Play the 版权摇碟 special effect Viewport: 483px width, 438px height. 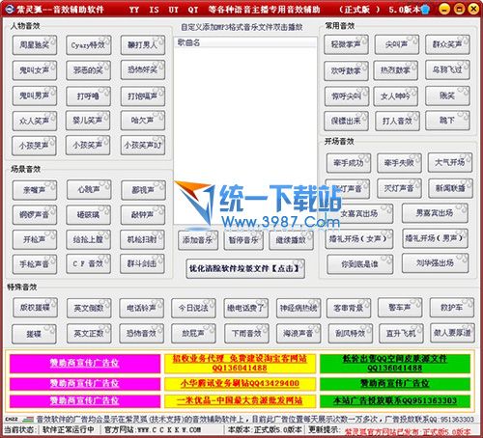point(35,308)
